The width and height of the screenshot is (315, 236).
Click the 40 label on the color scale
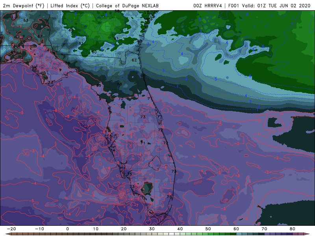[x=180, y=229]
